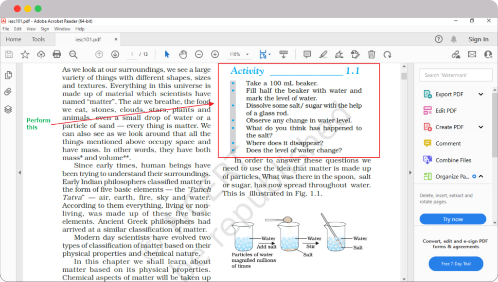
Task: Select the highlight text pen tool
Action: [323, 54]
